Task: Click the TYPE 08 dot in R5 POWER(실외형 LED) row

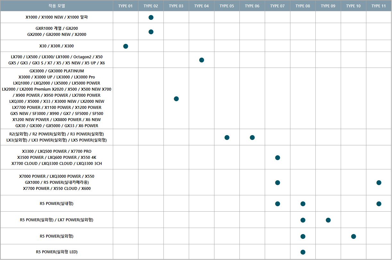Action: (303, 252)
